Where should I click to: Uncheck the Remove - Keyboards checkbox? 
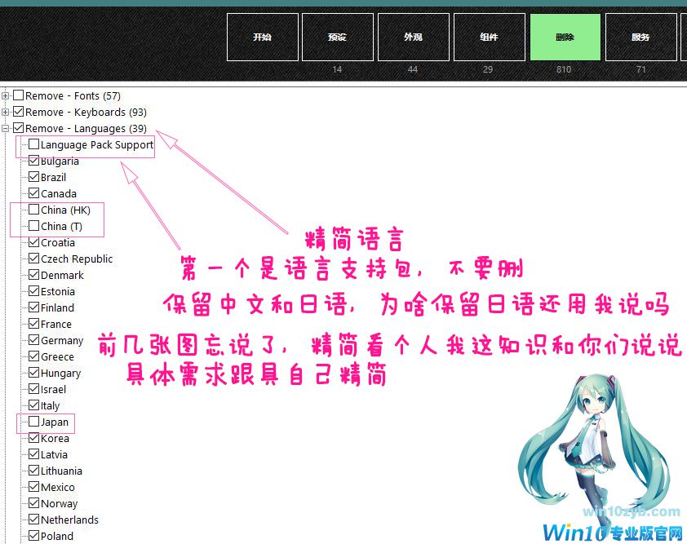pos(19,113)
